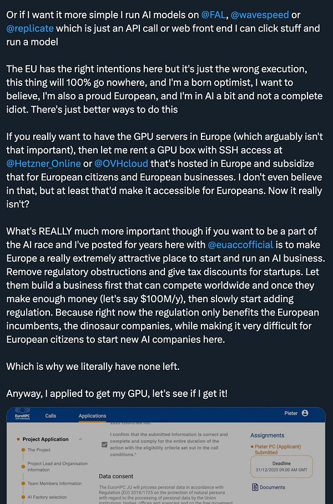Image resolution: width=333 pixels, height=504 pixels.
Task: Open "Team Members Information" step
Action: [54, 483]
